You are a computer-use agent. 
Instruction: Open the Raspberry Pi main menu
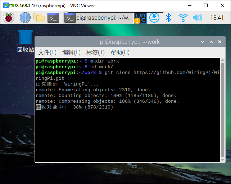click(x=9, y=18)
